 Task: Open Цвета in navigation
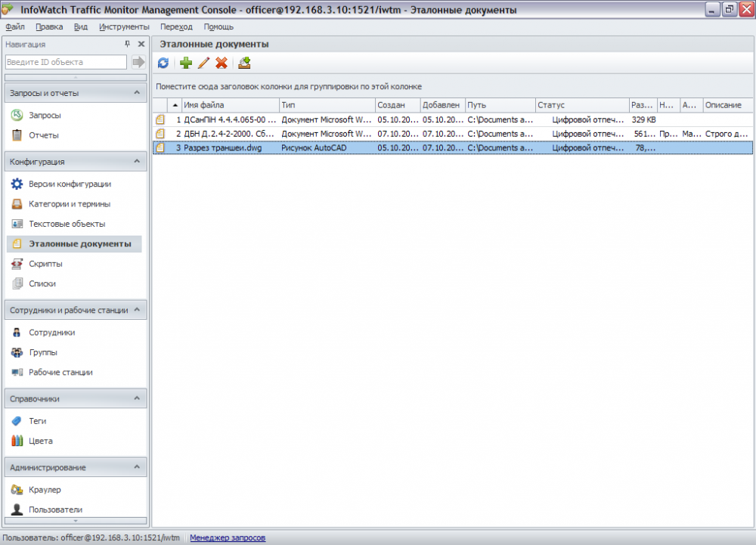pyautogui.click(x=41, y=441)
